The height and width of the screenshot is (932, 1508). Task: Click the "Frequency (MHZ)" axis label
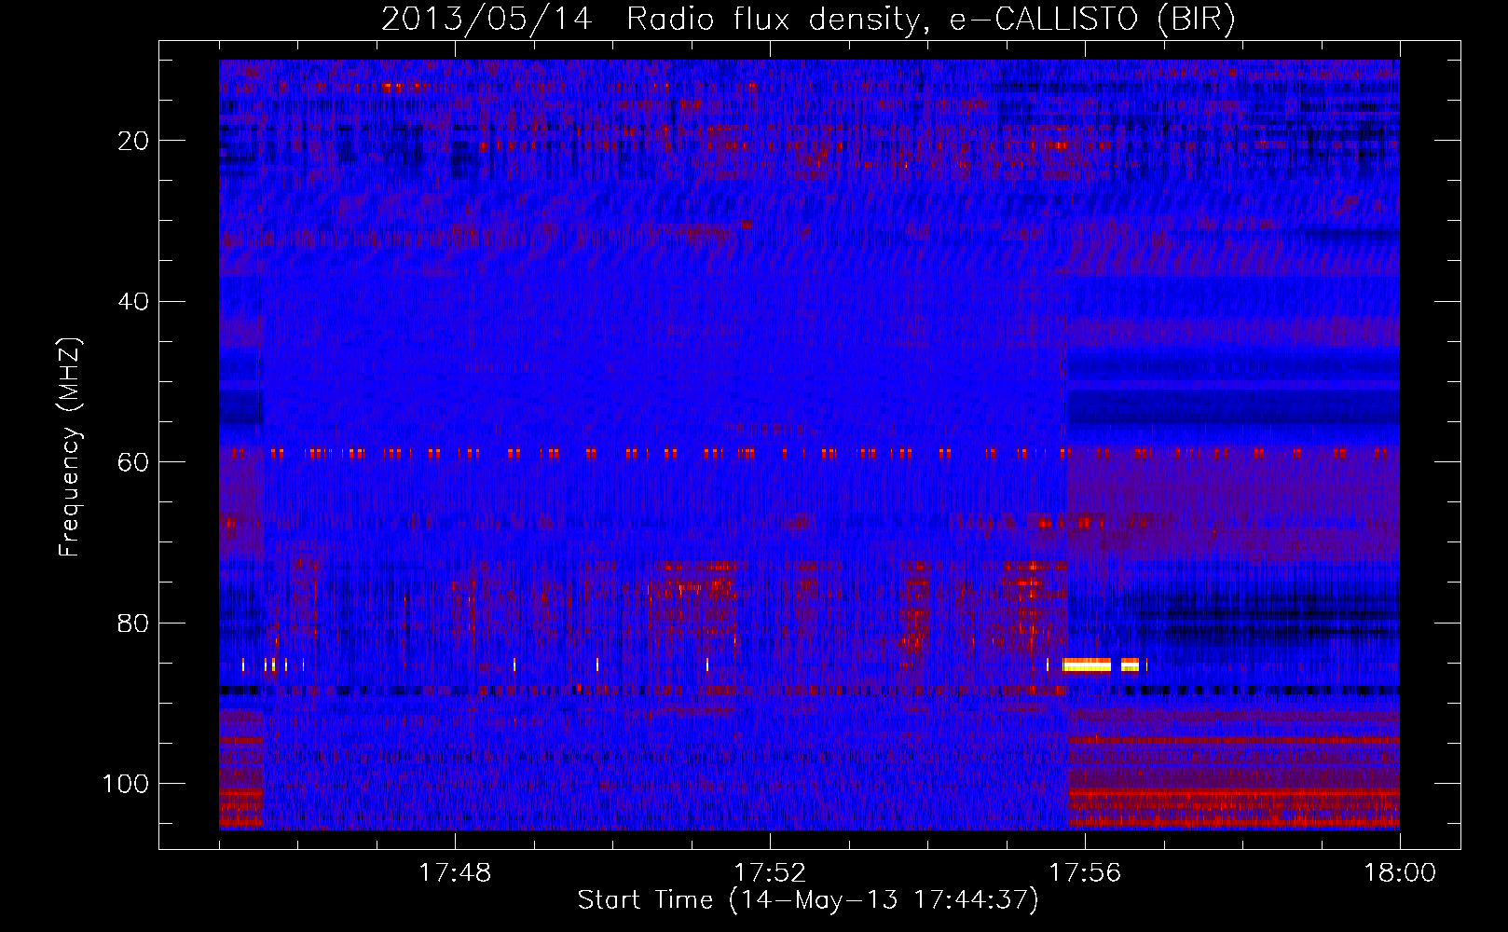[x=70, y=446]
